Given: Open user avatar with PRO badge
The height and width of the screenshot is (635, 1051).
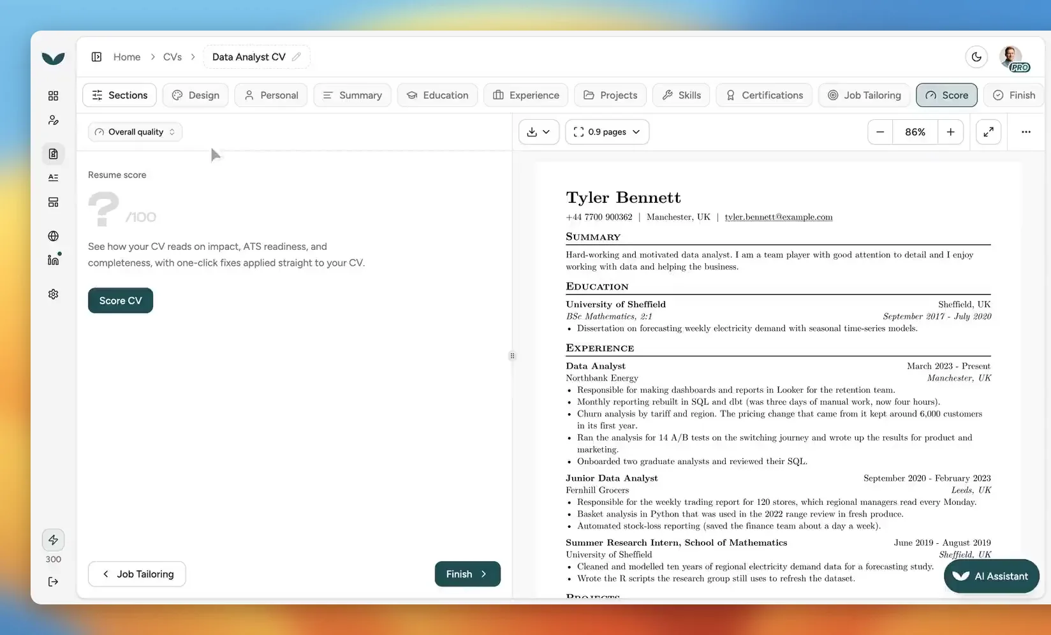Looking at the screenshot, I should [1013, 58].
